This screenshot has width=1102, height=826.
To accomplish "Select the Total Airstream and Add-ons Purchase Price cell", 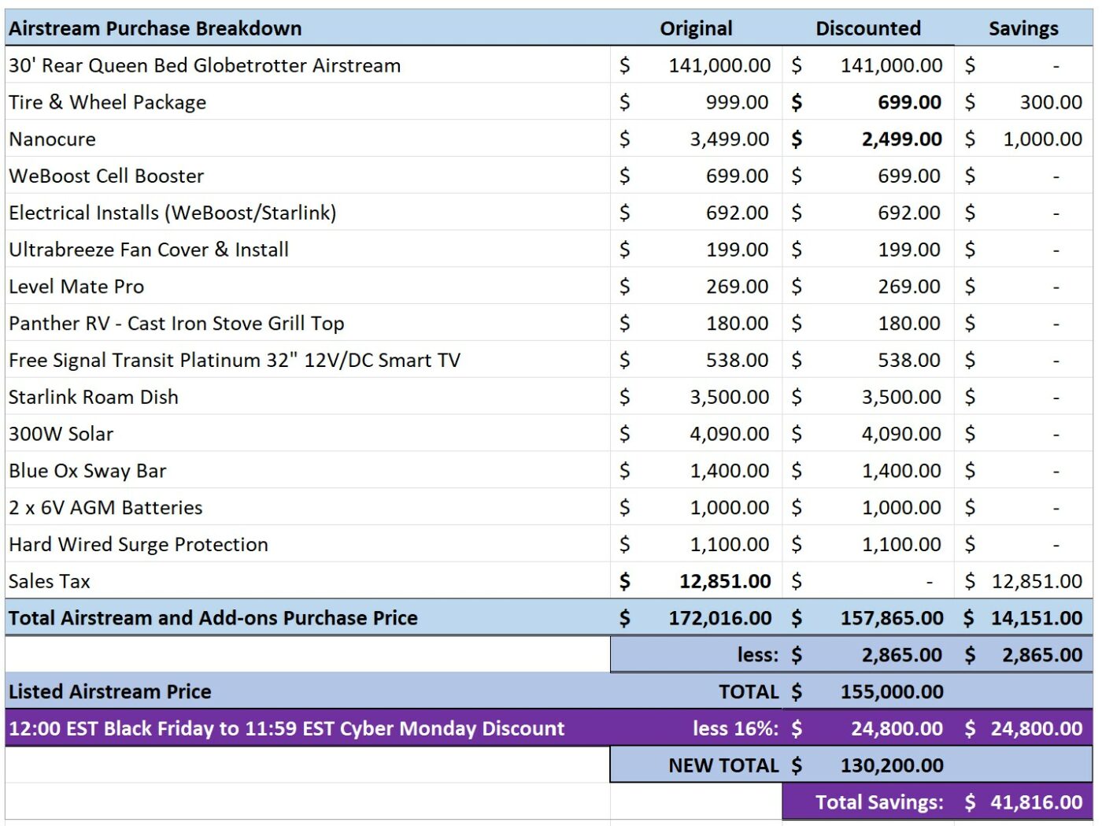I will [213, 618].
